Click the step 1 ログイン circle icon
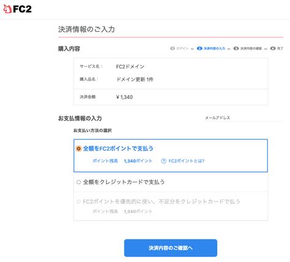Viewport: 290px width, 262px height. [173, 48]
